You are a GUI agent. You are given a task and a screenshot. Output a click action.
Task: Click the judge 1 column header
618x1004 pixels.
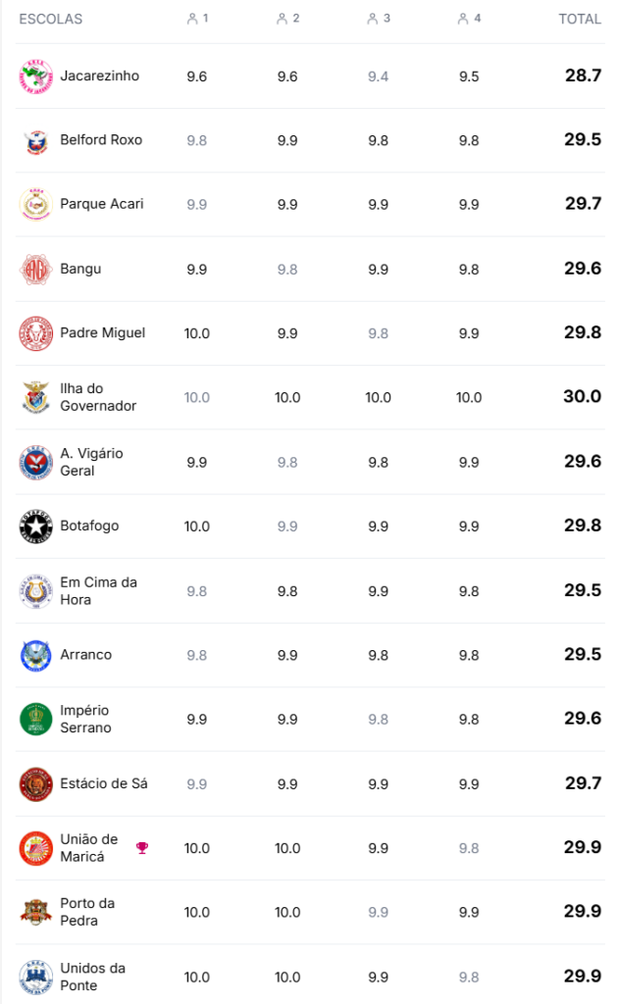point(197,19)
